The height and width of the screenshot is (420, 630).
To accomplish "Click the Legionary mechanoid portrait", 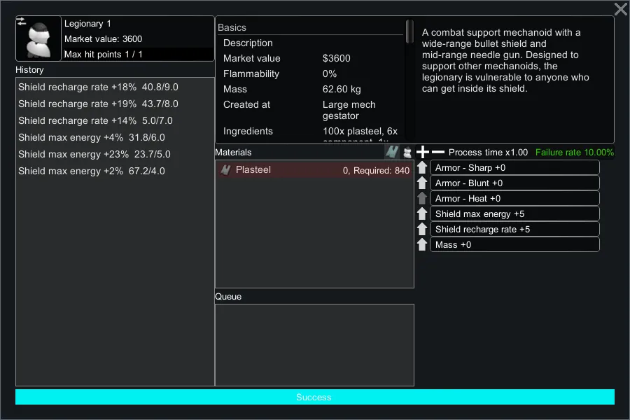I will pyautogui.click(x=38, y=41).
